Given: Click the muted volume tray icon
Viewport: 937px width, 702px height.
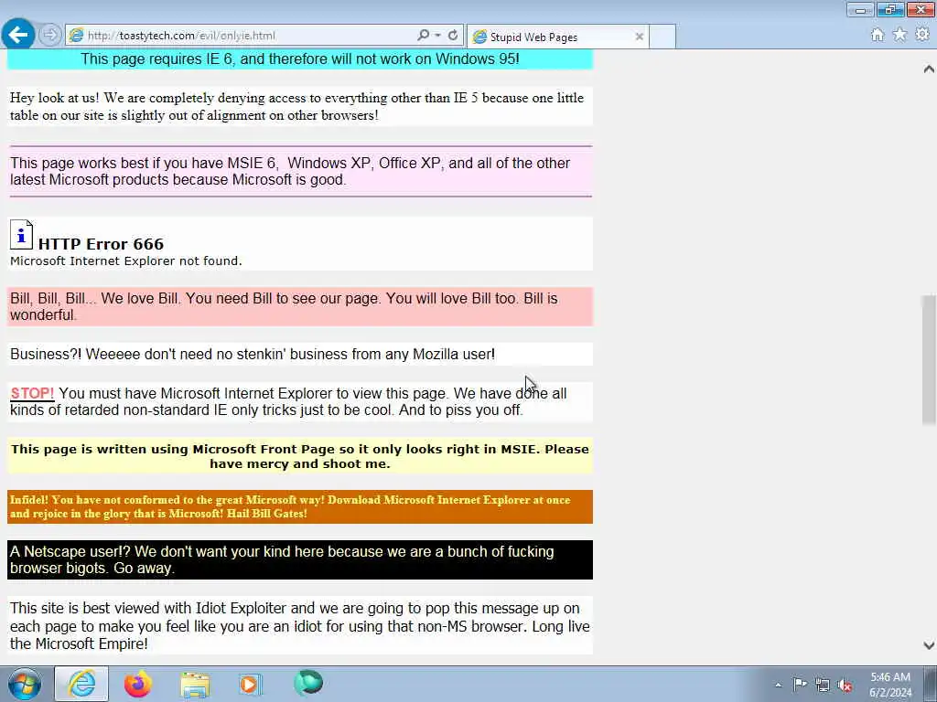Looking at the screenshot, I should tap(845, 686).
